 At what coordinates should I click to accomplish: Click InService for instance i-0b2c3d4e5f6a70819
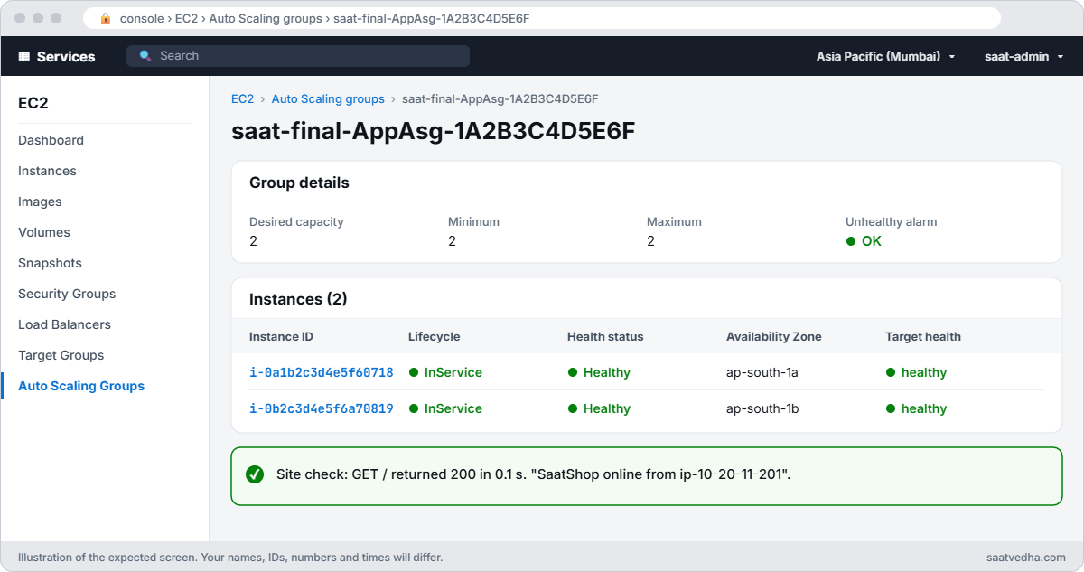pos(445,408)
